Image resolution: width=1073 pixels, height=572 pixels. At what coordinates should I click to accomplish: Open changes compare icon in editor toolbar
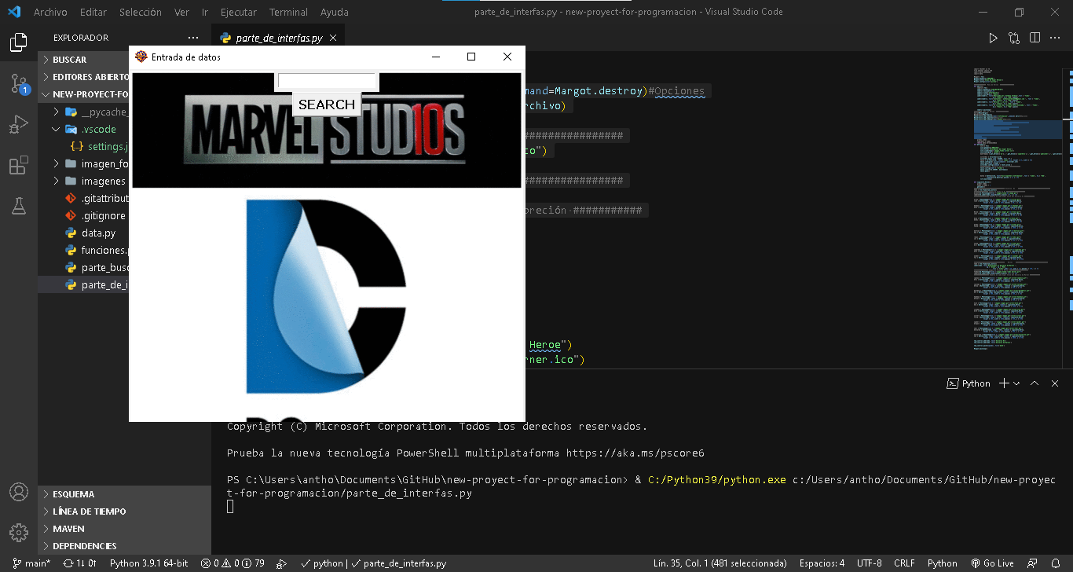1014,38
